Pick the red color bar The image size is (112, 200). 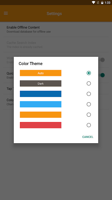point(41,125)
